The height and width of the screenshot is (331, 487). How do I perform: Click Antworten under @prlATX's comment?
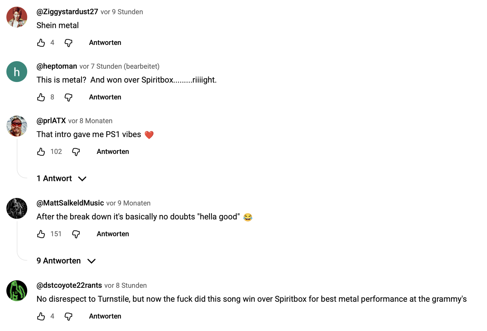tap(113, 152)
